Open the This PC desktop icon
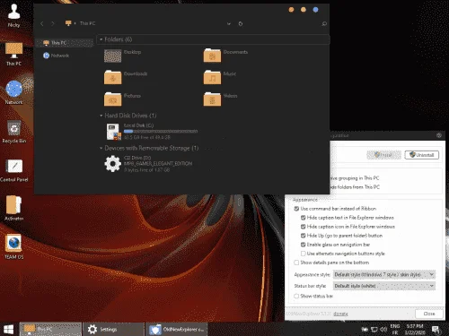 point(13,55)
